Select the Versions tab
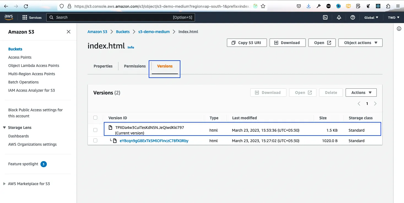404x203 pixels. (x=165, y=66)
